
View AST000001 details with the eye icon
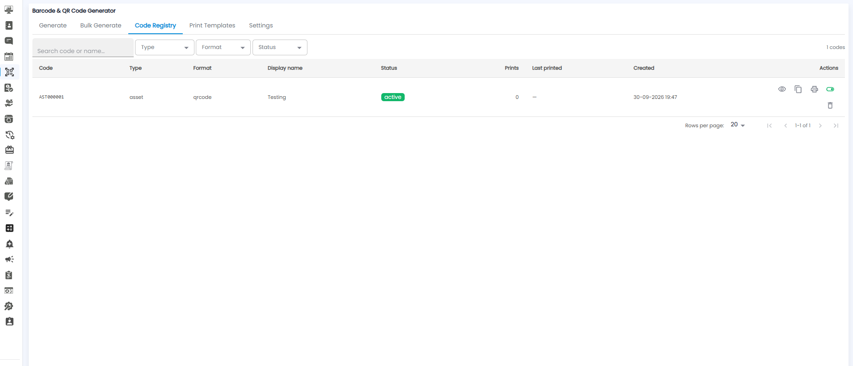point(782,89)
